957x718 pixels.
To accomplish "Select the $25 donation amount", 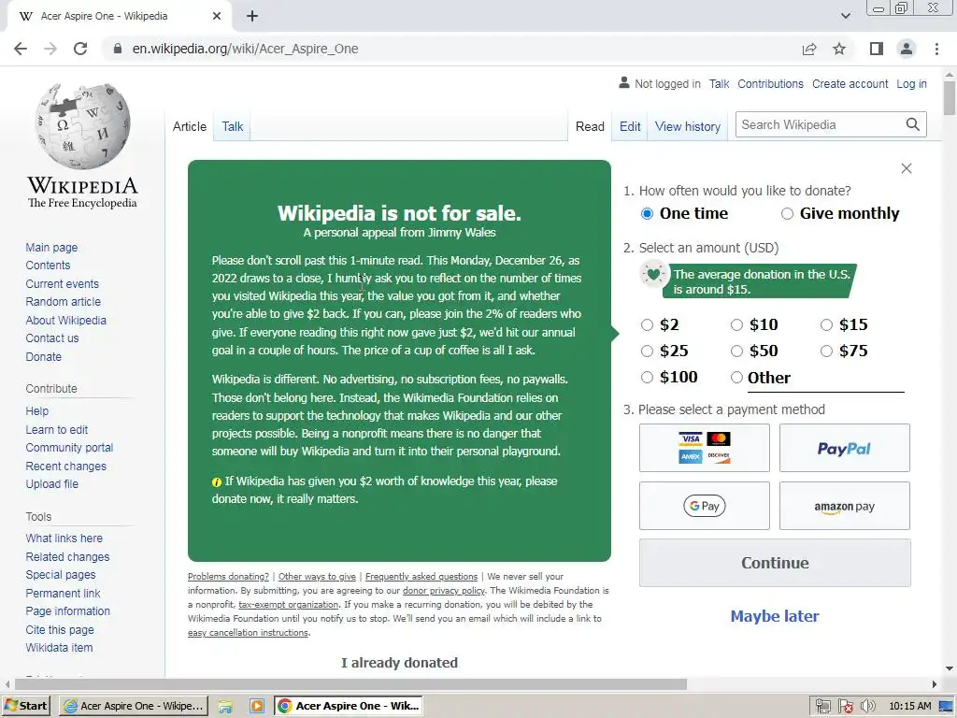I will pyautogui.click(x=647, y=352).
